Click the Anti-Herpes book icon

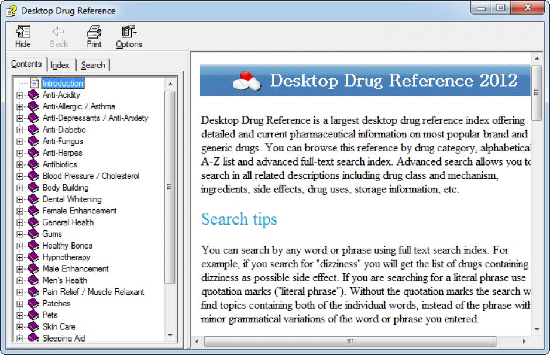pyautogui.click(x=33, y=153)
